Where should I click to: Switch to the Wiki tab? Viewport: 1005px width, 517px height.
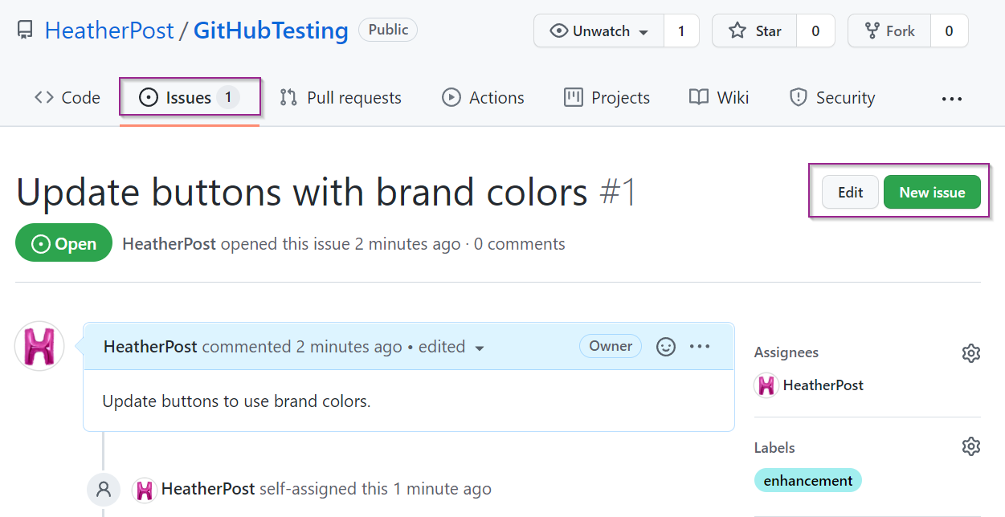(x=719, y=98)
